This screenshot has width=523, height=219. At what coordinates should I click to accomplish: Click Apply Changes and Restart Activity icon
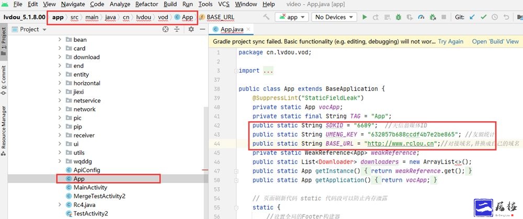point(376,17)
